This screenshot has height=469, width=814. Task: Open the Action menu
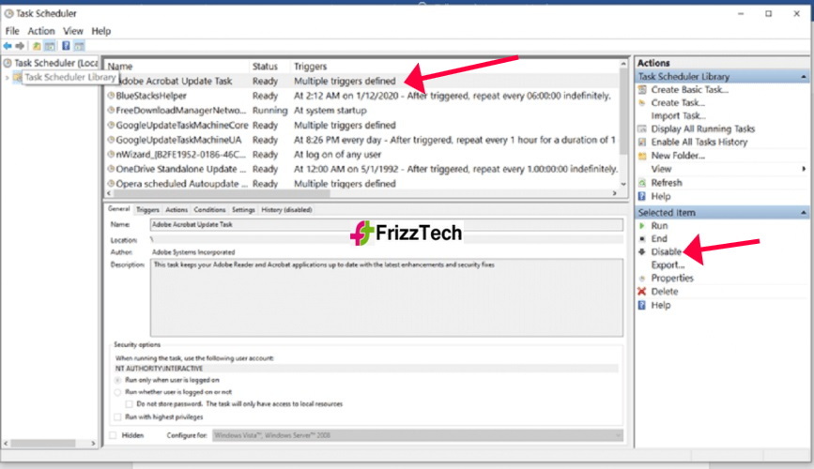tap(41, 31)
